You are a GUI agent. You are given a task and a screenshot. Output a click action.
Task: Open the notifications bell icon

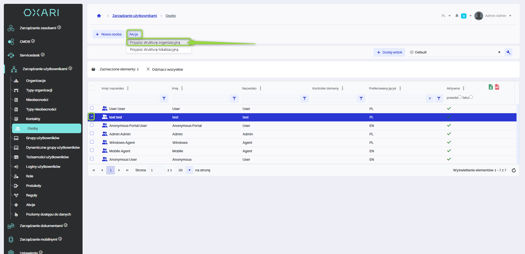click(x=457, y=16)
